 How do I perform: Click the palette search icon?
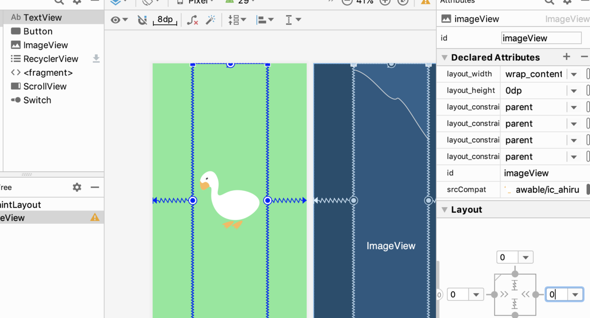click(x=59, y=2)
